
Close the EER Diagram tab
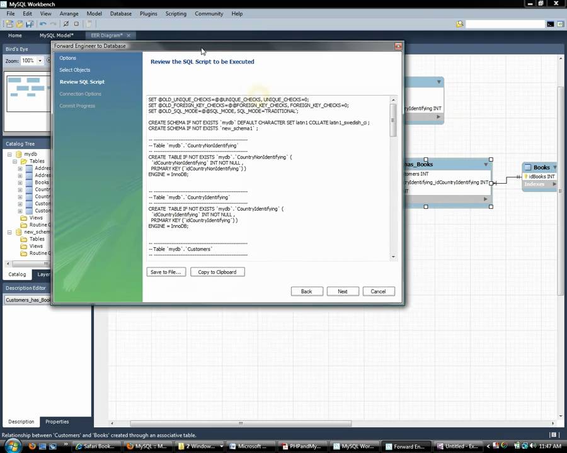(x=129, y=35)
